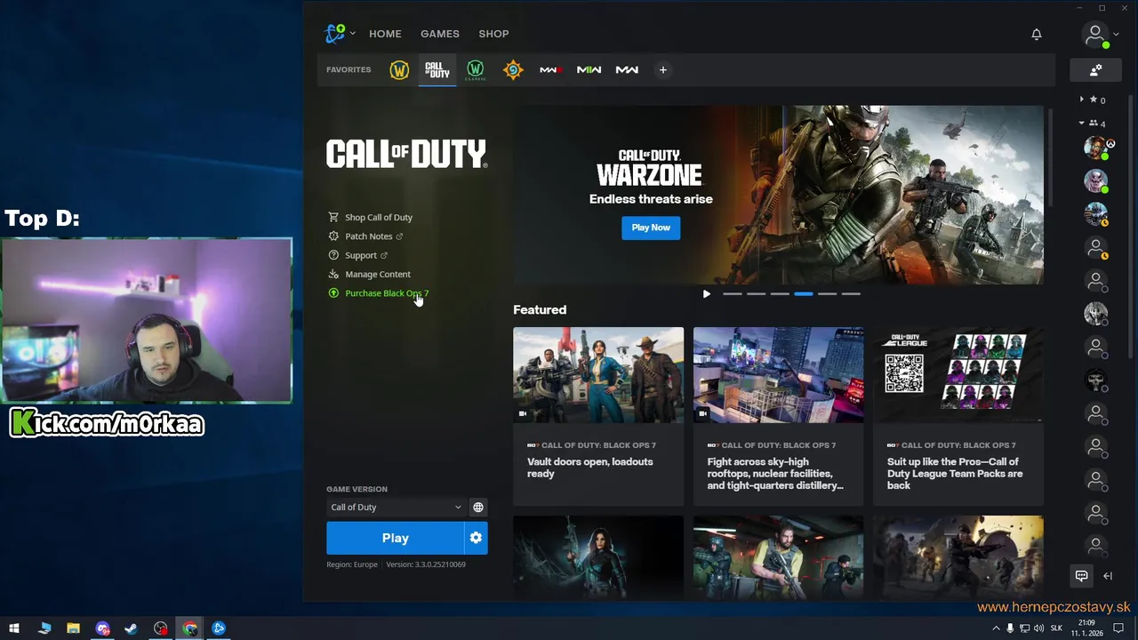
Task: Jump to the last carousel slide indicator
Action: point(851,293)
